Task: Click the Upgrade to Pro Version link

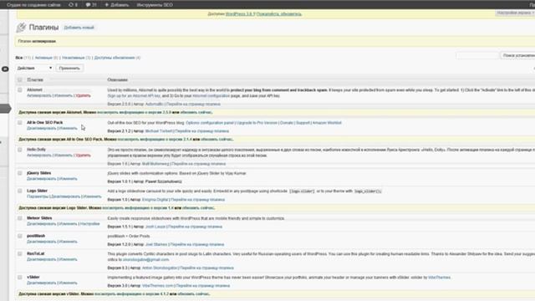Action: 257,123
